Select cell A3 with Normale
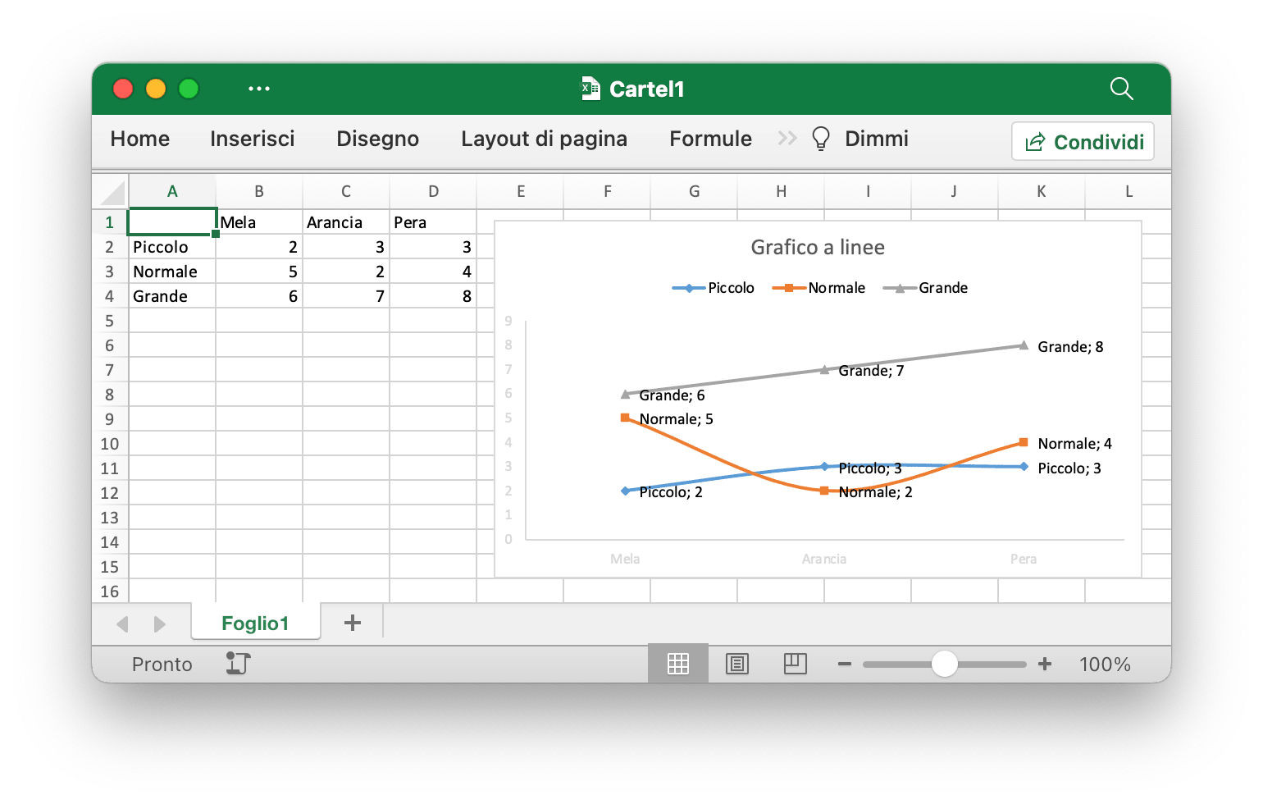 [x=172, y=272]
